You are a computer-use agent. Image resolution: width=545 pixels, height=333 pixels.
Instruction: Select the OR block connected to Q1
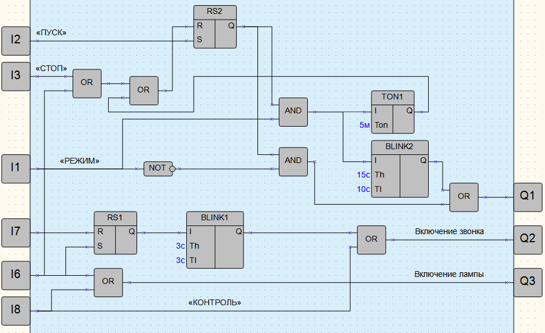coord(464,197)
